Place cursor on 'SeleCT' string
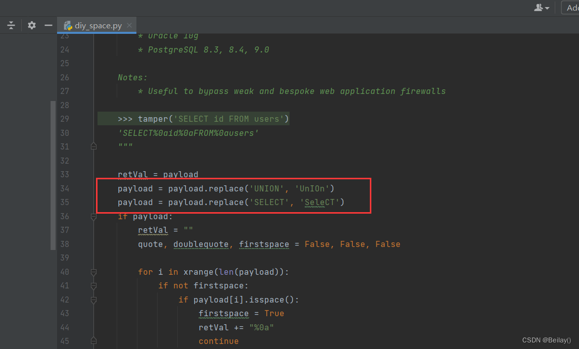Screen dimensions: 579x349 pos(320,203)
